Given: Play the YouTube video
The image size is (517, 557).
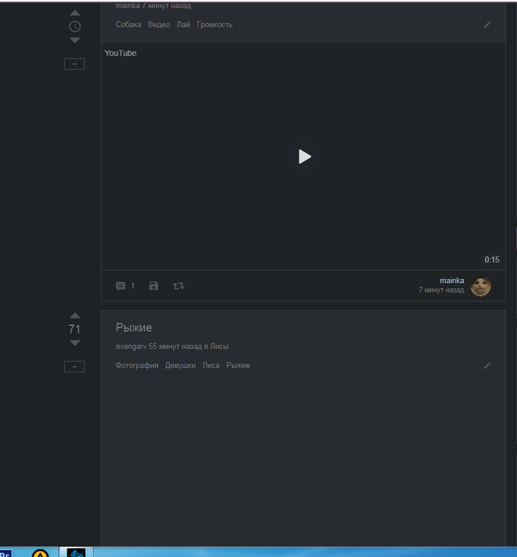Looking at the screenshot, I should click(304, 157).
